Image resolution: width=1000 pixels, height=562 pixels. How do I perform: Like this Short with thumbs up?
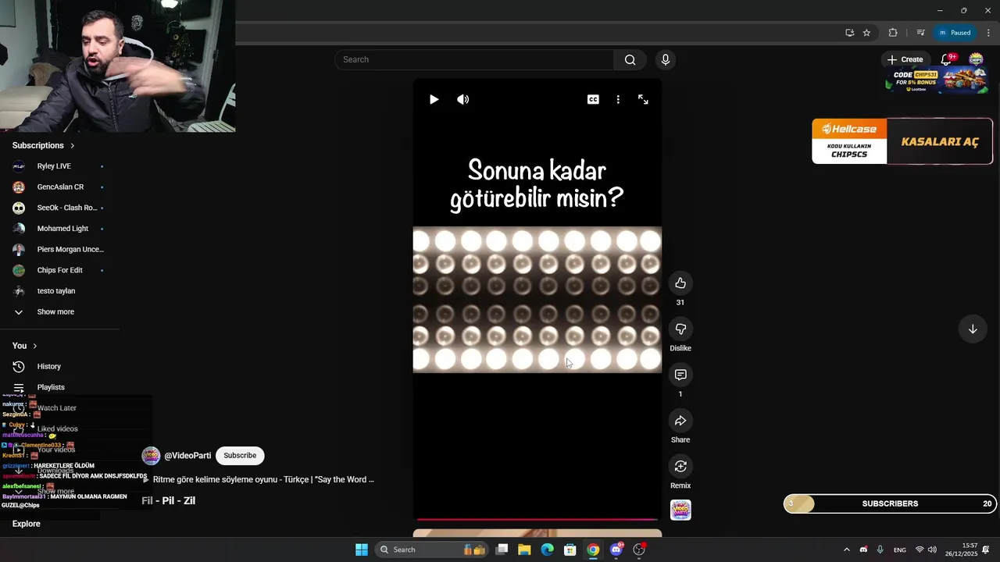(680, 283)
